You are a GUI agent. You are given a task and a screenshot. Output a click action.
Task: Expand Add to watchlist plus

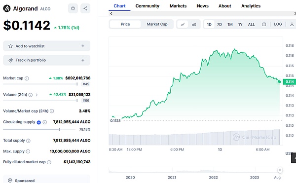tap(83, 46)
